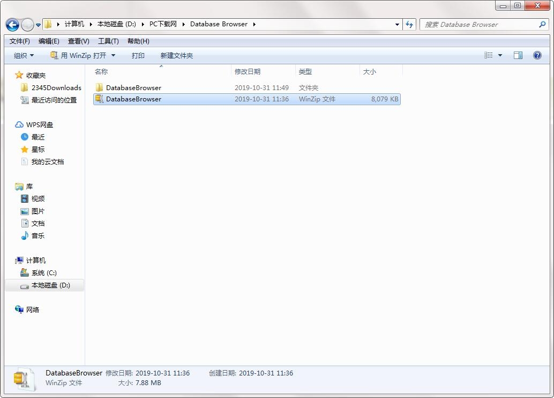Click 创建日期 2019-10-31 11:36 in details pane
The width and height of the screenshot is (554, 398).
pos(251,373)
